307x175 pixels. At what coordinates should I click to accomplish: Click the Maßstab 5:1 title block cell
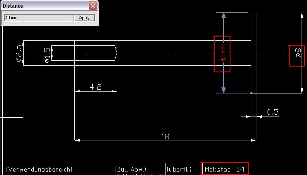[225, 169]
